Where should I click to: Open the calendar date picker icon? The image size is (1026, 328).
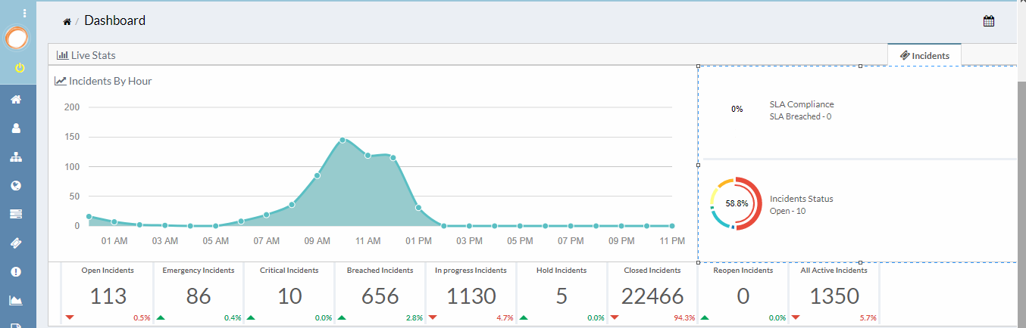pyautogui.click(x=988, y=21)
